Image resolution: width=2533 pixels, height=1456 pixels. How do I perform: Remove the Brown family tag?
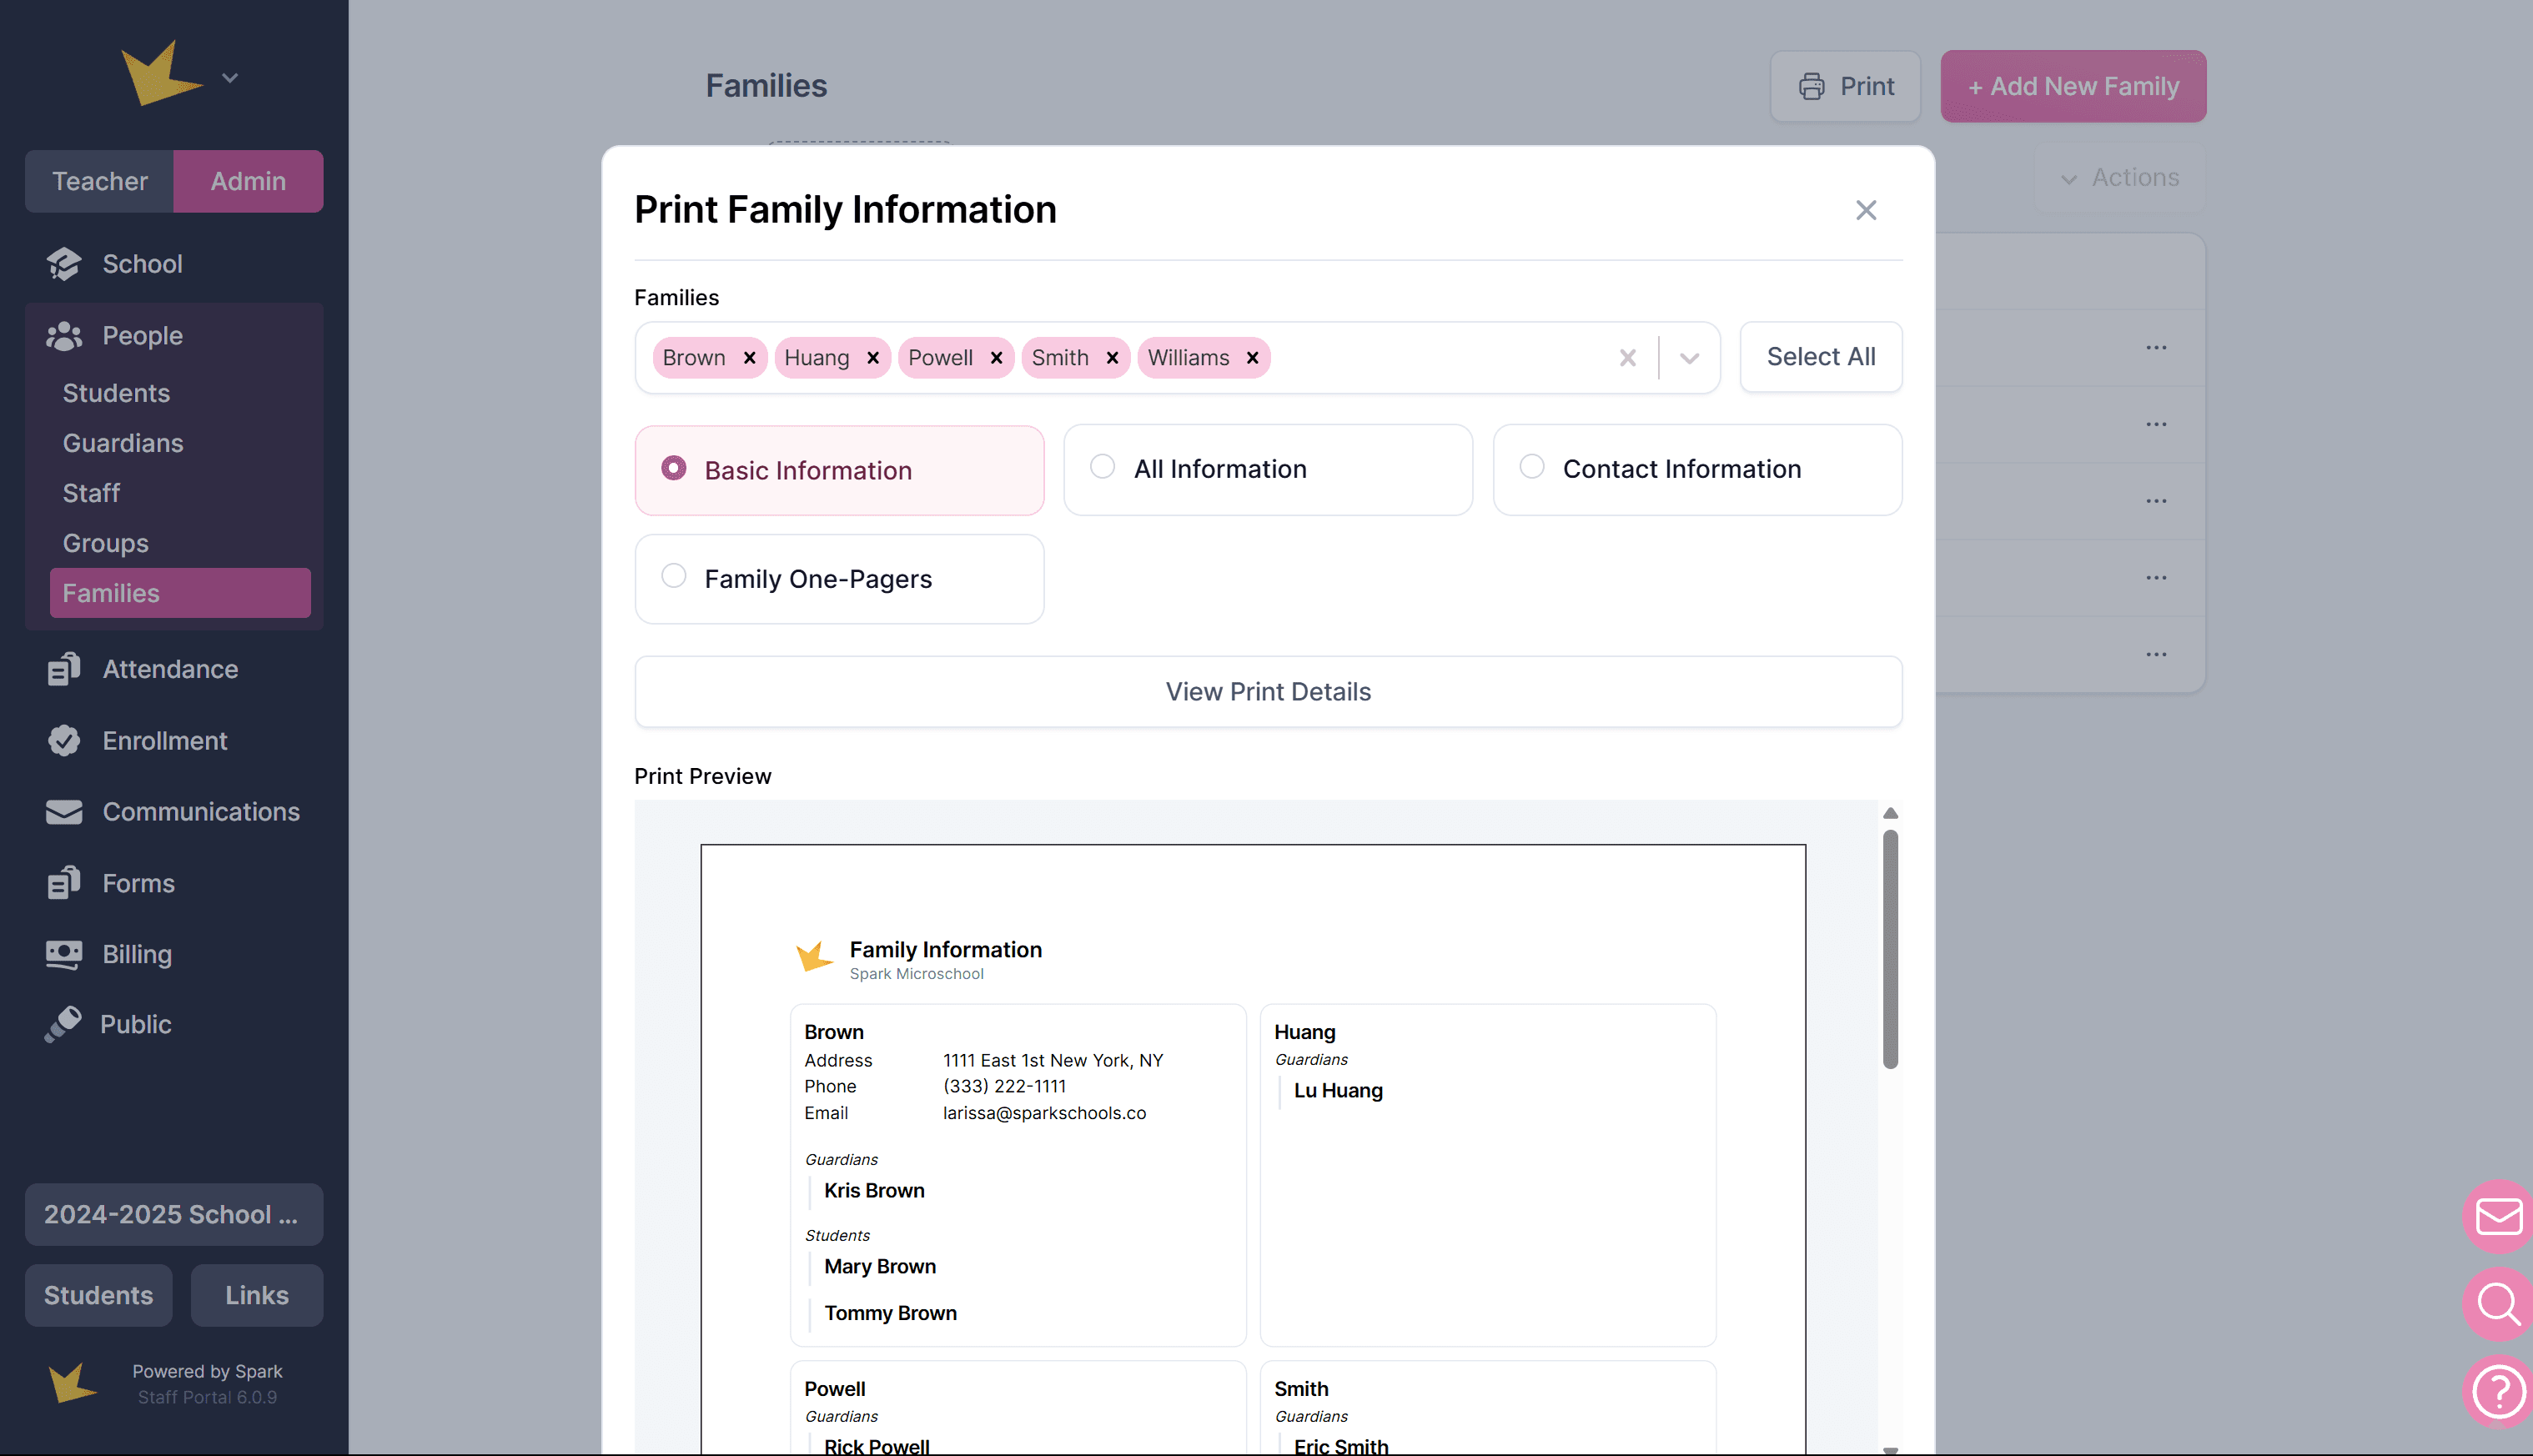749,358
